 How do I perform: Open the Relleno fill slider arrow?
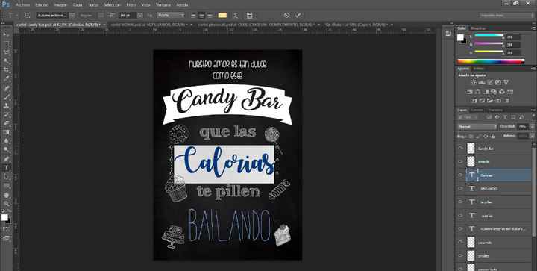(532, 136)
